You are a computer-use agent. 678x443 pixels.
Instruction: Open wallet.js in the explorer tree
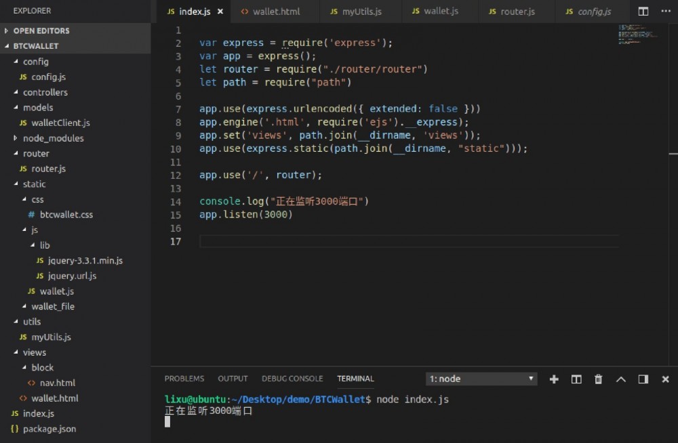(x=75, y=291)
